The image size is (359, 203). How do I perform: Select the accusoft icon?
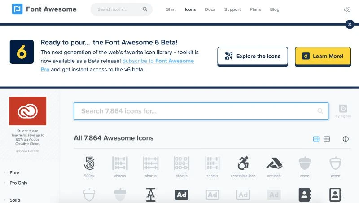(273, 163)
